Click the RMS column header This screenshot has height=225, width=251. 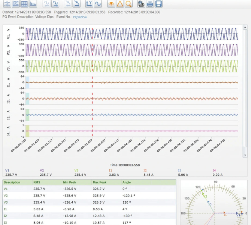tap(37, 182)
